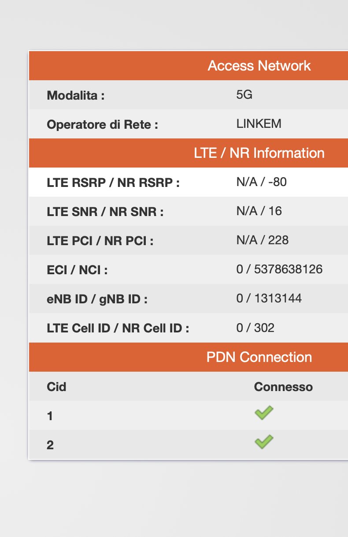Click the green checkmark for Cid 1
Viewport: 348px width, 537px height.
[x=264, y=413]
